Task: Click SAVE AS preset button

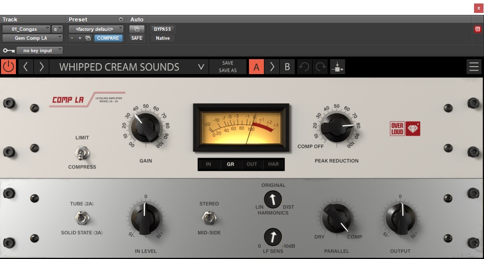Action: coord(228,70)
